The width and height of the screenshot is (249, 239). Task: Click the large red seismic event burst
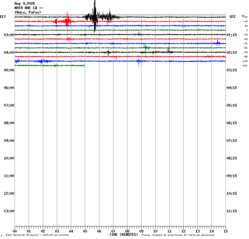click(x=67, y=21)
